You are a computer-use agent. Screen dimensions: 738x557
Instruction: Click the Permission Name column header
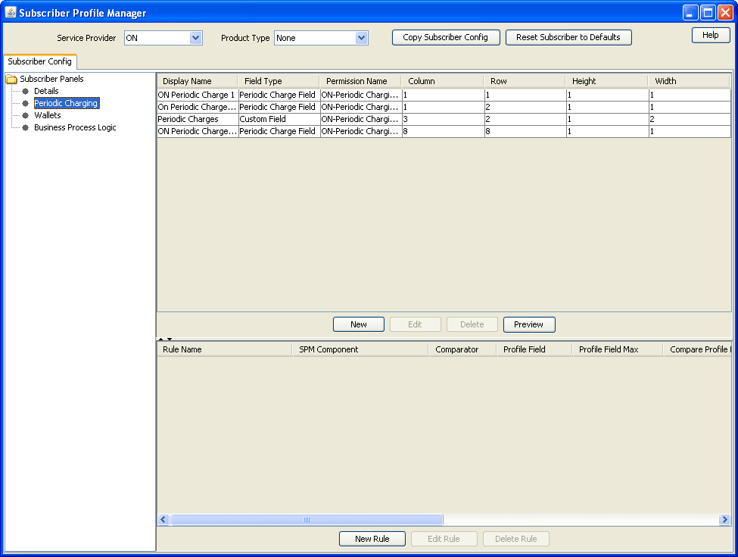[x=361, y=81]
